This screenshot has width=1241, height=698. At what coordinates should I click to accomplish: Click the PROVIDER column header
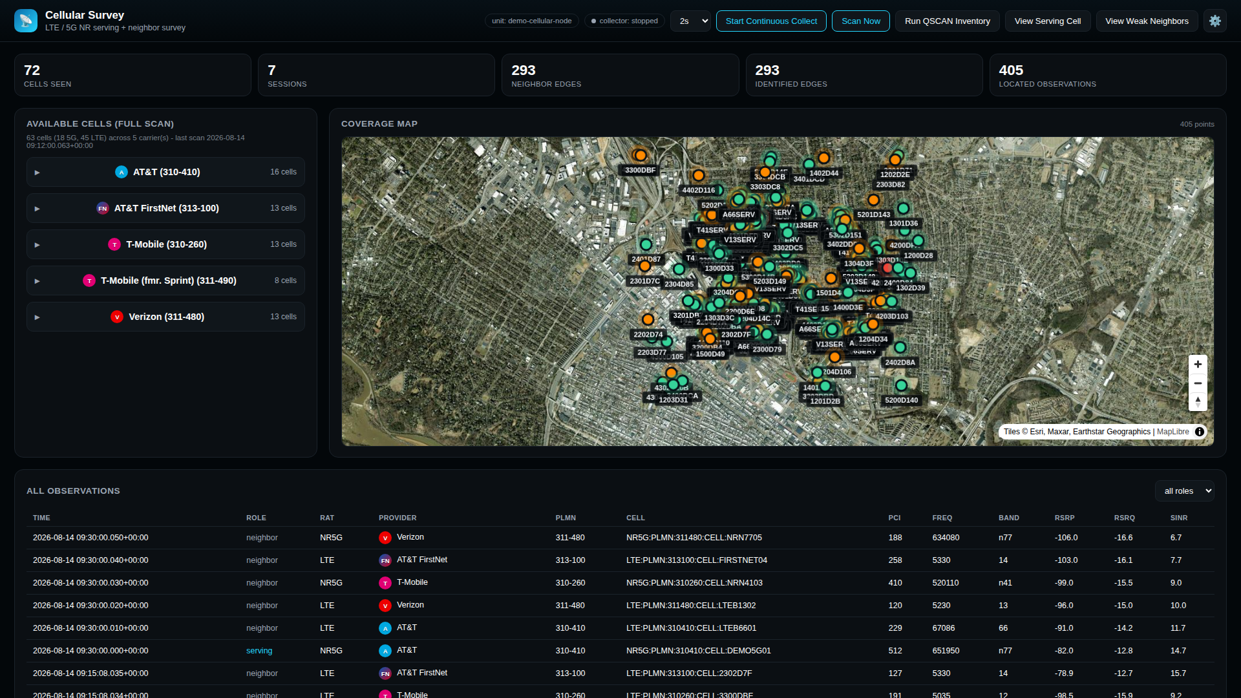pyautogui.click(x=398, y=518)
